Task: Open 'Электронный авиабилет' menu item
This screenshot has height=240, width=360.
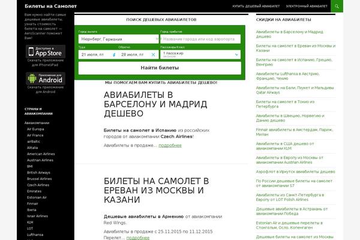Action: (307, 6)
